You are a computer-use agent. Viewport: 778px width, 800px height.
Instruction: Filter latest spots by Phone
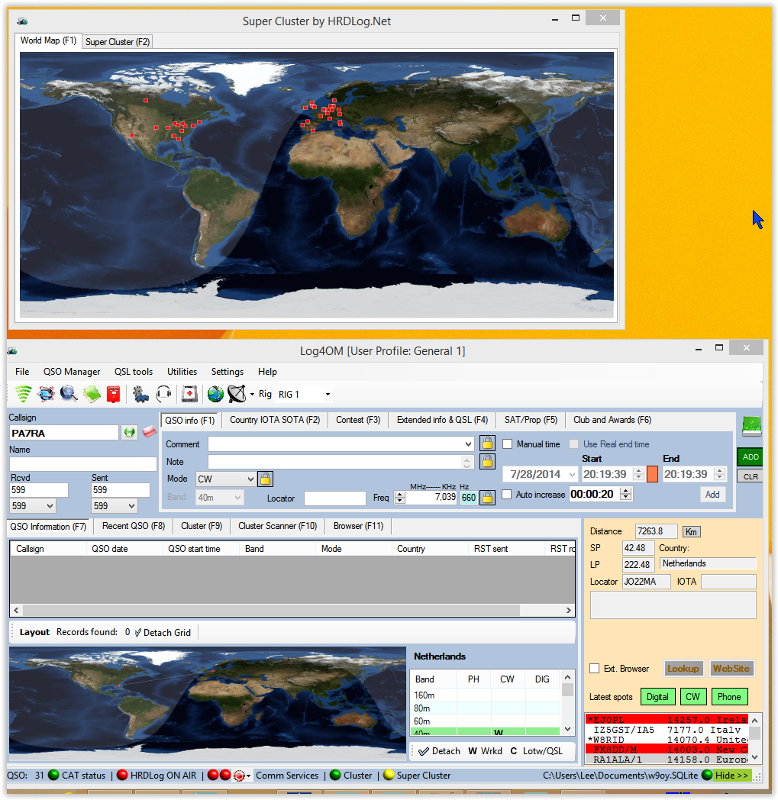click(729, 696)
